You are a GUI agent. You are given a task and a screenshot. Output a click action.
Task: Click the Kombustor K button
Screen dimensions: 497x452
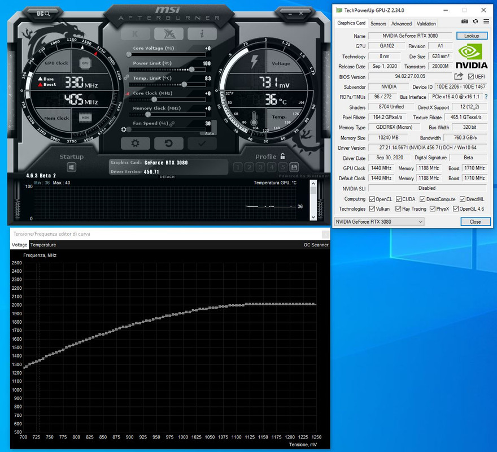(x=136, y=34)
